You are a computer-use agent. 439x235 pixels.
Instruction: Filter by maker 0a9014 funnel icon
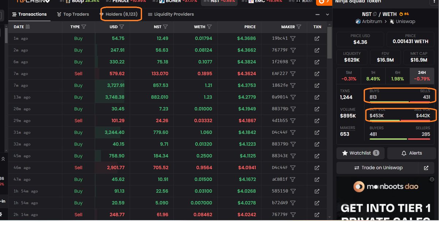[x=293, y=97]
